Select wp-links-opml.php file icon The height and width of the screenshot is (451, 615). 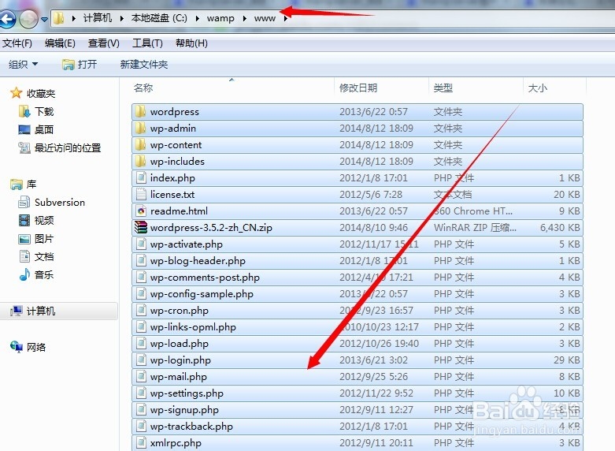[141, 327]
